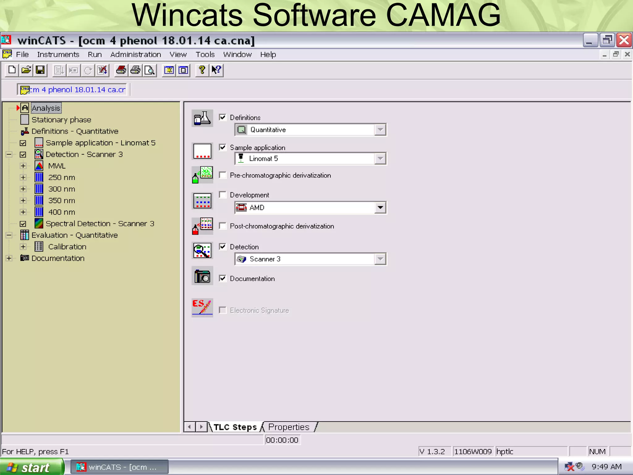Enable the Post-chromatographic derivatization checkbox
Screen dimensions: 633x475
pos(223,226)
